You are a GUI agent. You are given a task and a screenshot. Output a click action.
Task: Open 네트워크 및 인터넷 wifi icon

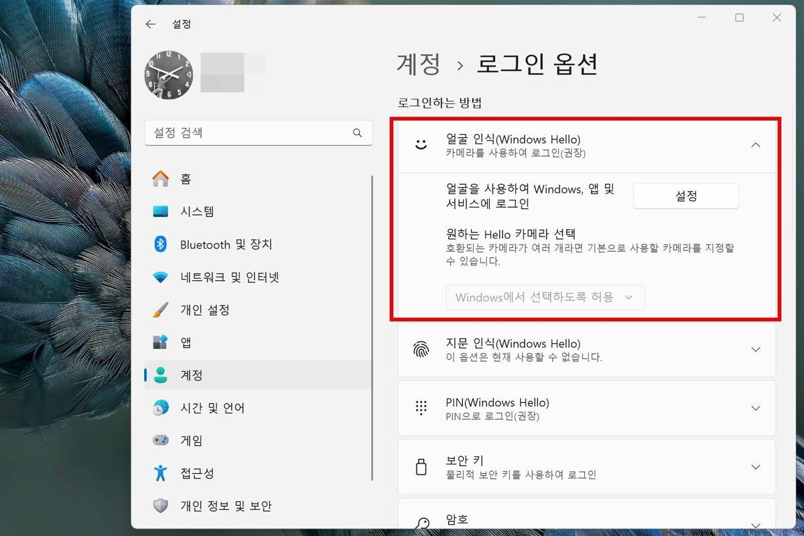tap(161, 277)
